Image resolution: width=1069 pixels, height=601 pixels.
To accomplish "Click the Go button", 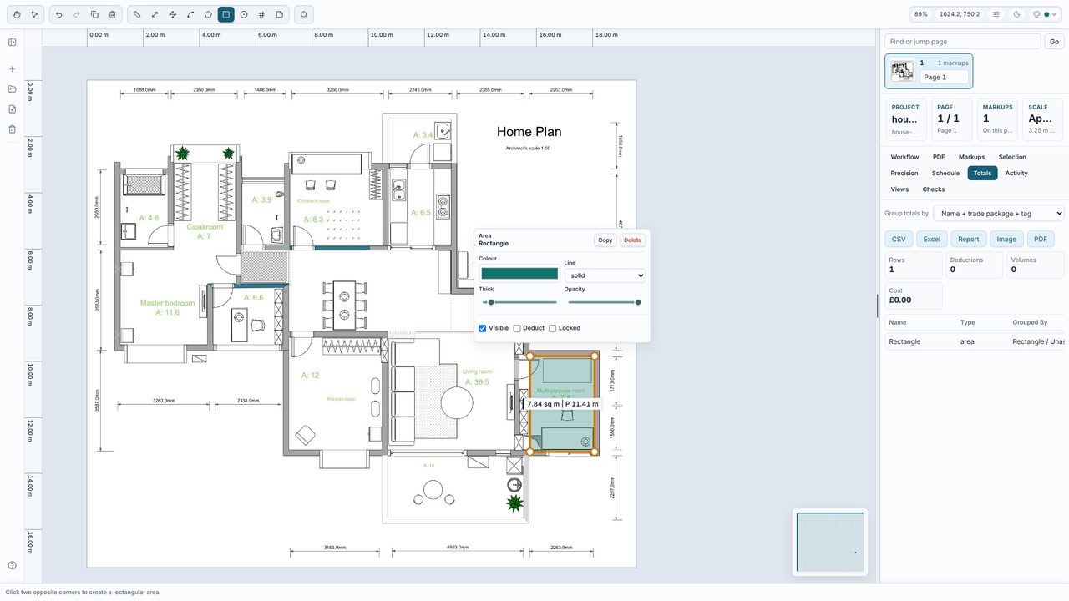I will [x=1055, y=42].
